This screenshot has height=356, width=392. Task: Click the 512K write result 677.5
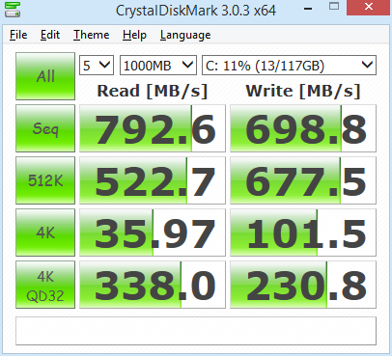[x=303, y=180]
